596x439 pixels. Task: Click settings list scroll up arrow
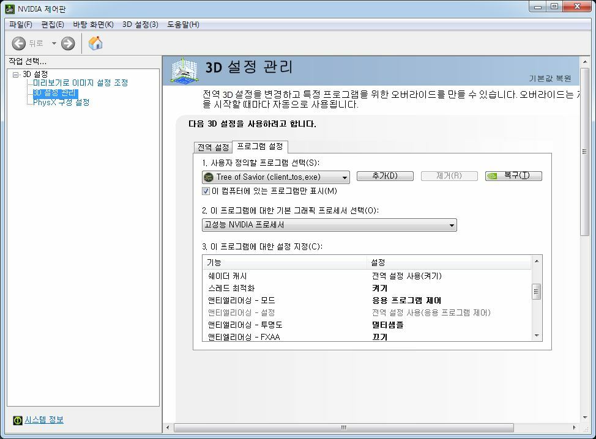coord(537,261)
